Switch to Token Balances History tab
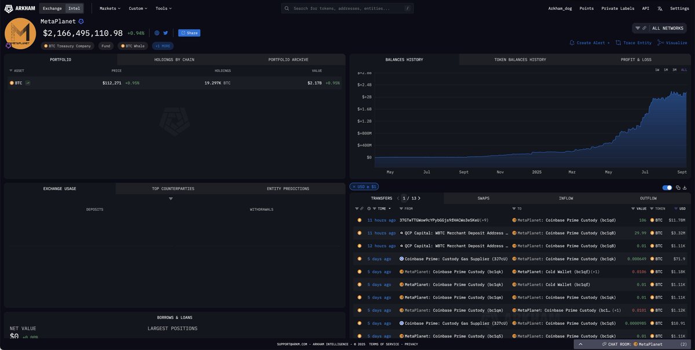The image size is (695, 350). (x=520, y=60)
